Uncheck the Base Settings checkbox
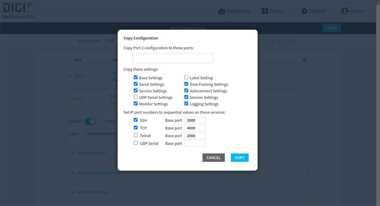Viewport: 380px width, 206px height. coord(135,77)
